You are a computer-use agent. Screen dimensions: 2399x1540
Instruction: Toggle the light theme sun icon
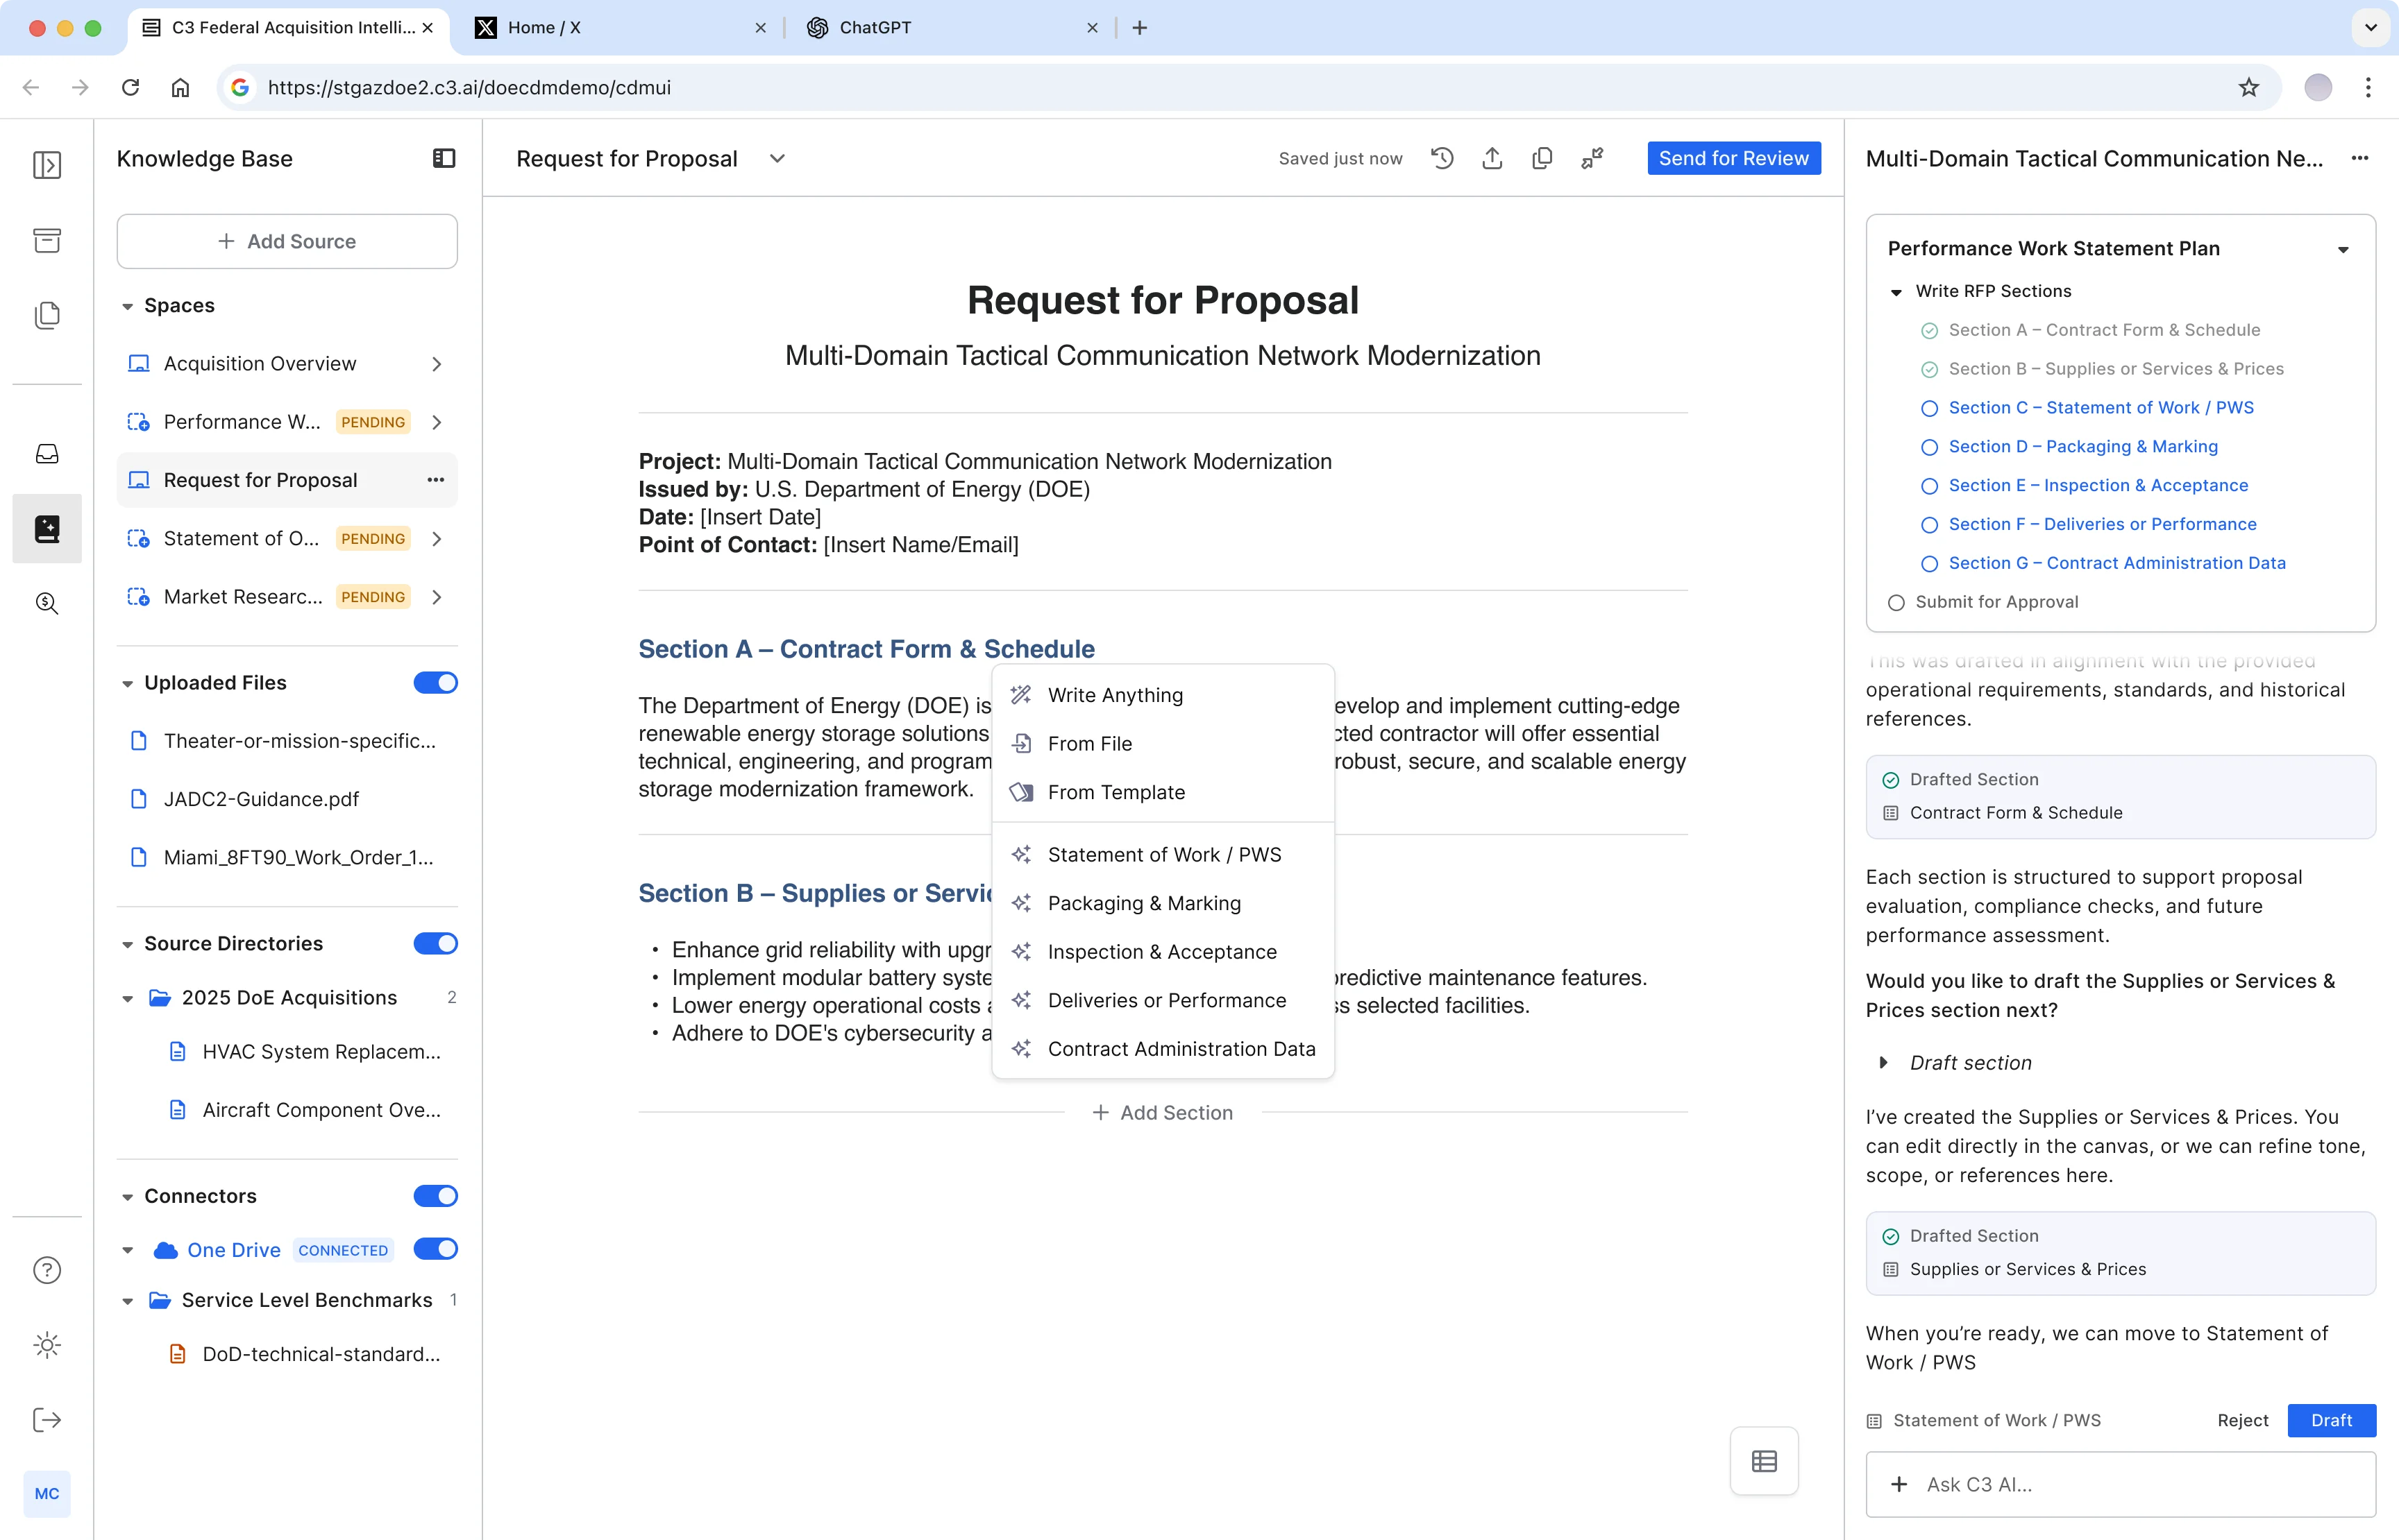(x=47, y=1344)
